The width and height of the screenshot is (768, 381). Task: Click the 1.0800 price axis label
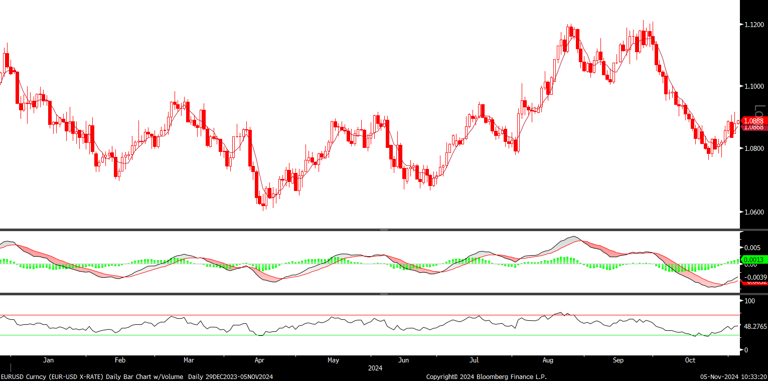754,149
